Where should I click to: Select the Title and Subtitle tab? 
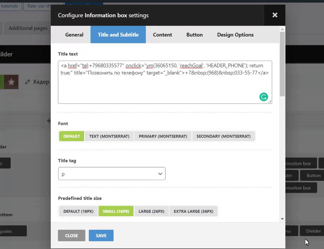coord(118,35)
